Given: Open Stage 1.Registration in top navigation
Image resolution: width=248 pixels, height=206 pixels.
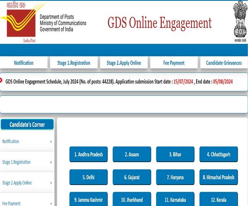Looking at the screenshot, I should coord(74,63).
